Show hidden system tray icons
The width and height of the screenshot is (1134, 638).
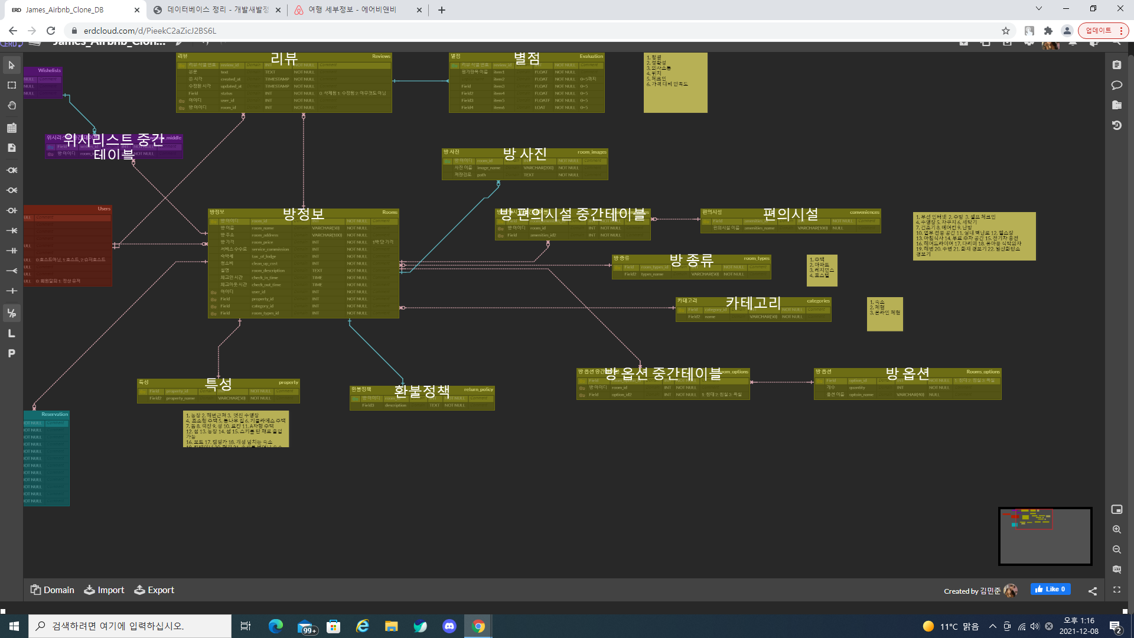click(992, 626)
